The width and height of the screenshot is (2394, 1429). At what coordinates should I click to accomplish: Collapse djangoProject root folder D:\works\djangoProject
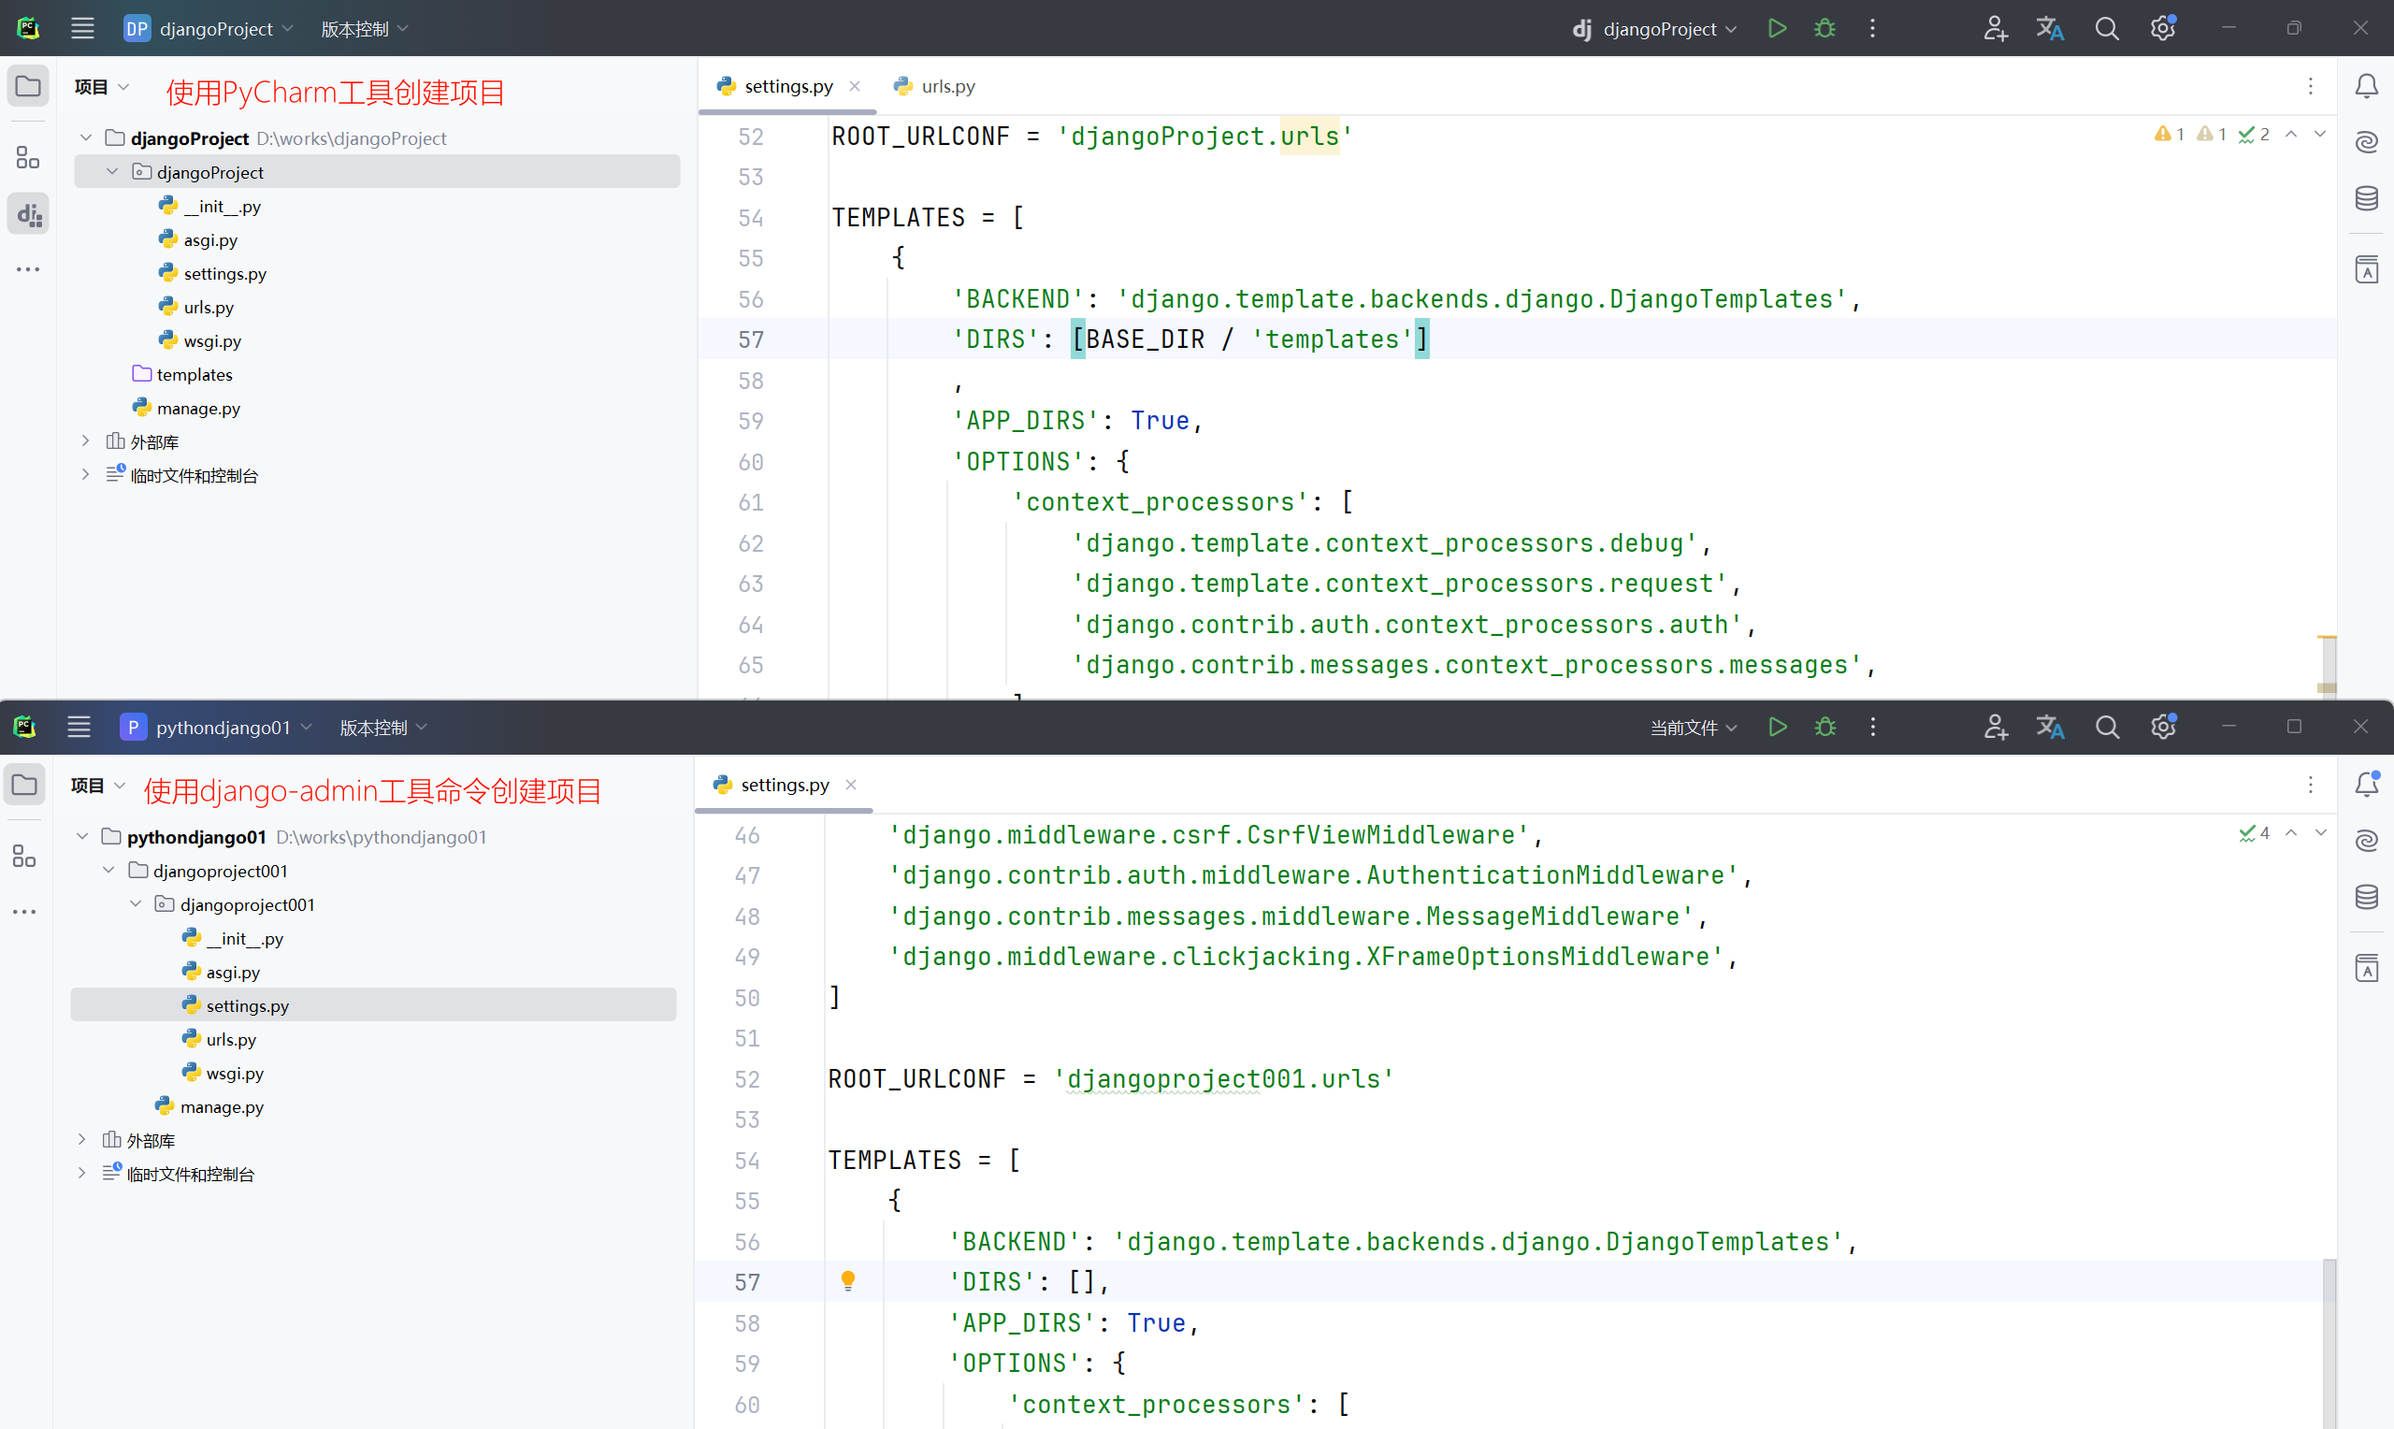click(86, 137)
